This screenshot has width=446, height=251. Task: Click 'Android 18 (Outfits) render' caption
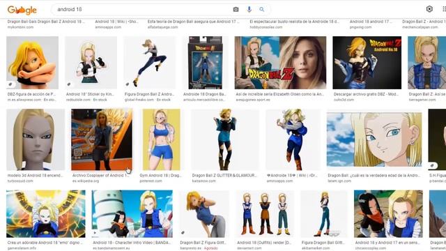click(x=264, y=243)
